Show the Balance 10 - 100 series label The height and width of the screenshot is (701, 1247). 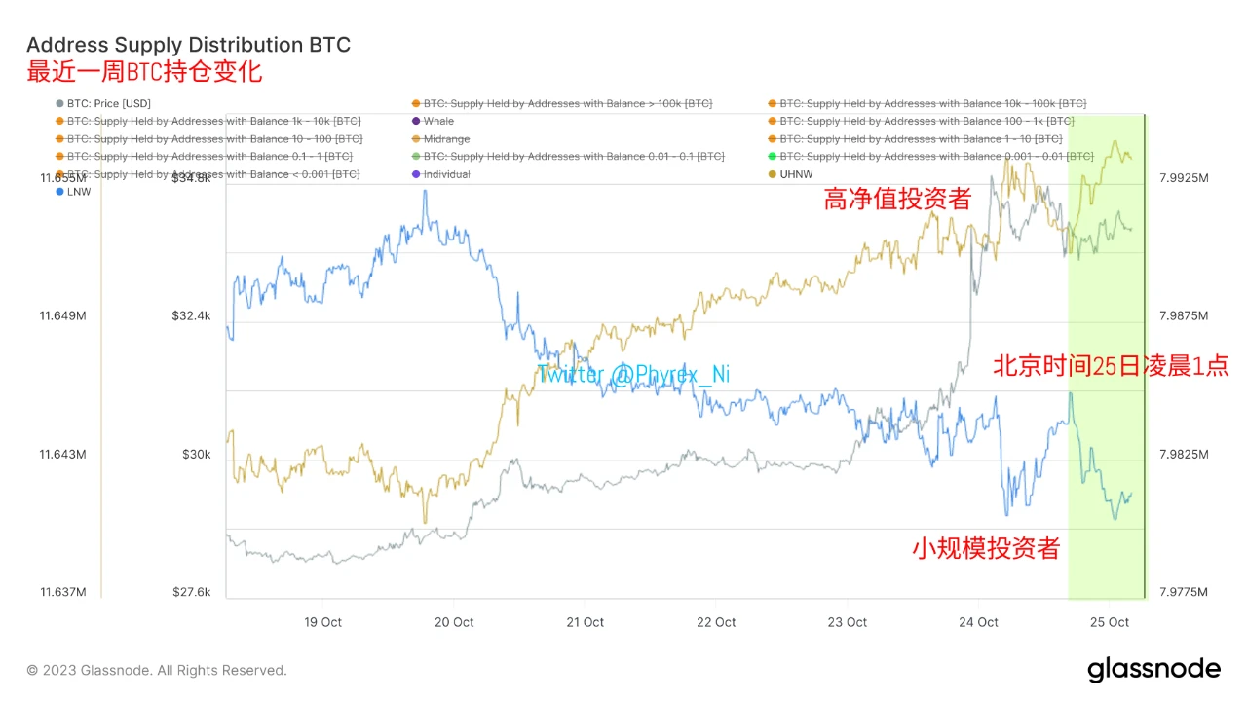pyautogui.click(x=214, y=139)
